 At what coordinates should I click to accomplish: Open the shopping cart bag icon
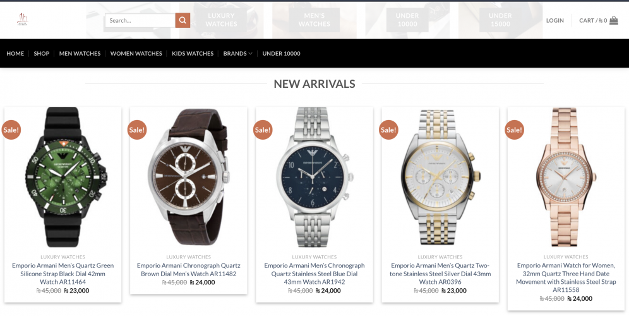click(x=614, y=20)
